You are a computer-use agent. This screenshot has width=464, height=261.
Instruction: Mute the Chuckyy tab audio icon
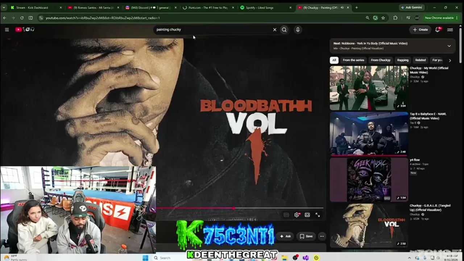coord(342,7)
